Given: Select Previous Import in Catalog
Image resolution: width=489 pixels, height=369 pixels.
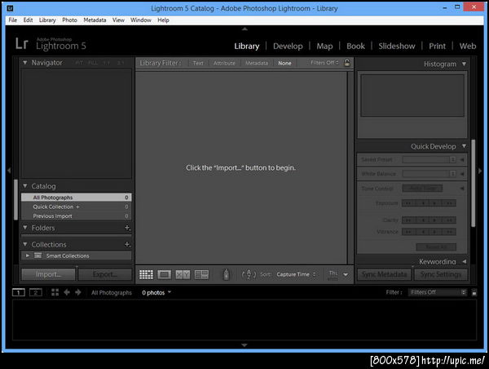Looking at the screenshot, I should [x=77, y=216].
